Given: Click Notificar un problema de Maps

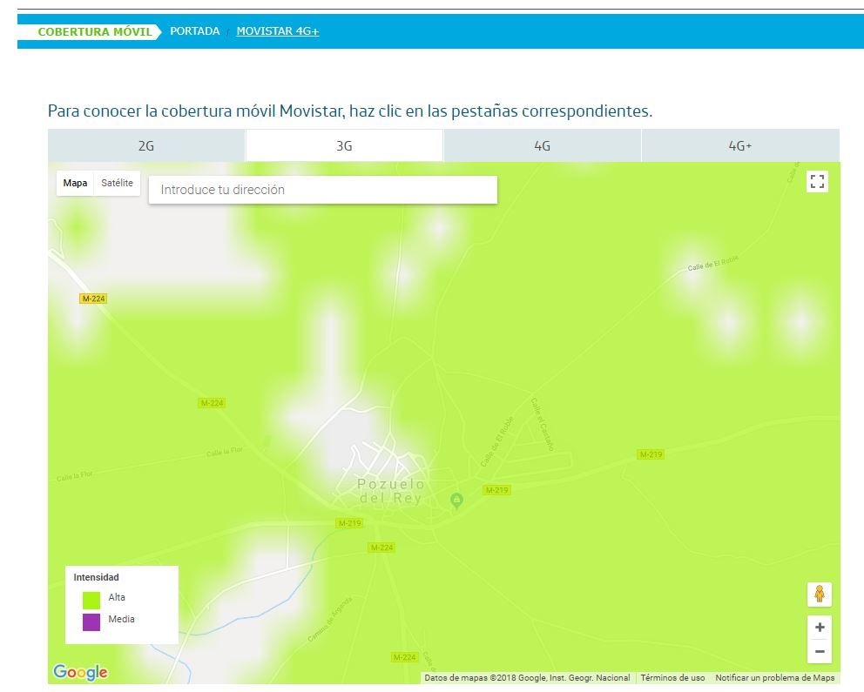Looking at the screenshot, I should [774, 678].
